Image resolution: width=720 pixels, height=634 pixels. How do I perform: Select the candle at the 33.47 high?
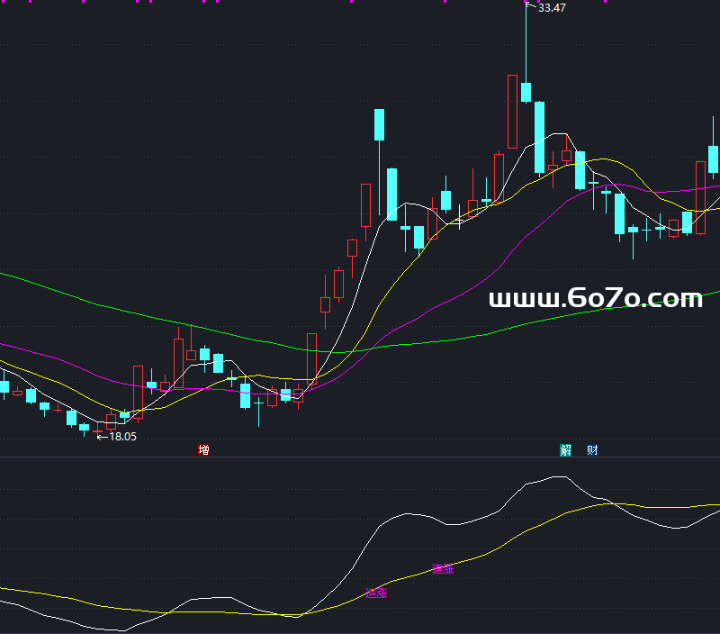pyautogui.click(x=526, y=92)
